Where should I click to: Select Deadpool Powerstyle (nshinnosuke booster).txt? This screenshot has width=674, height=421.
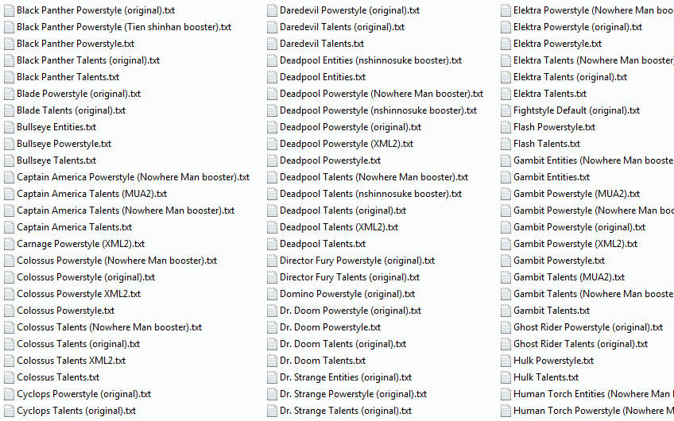pyautogui.click(x=378, y=110)
